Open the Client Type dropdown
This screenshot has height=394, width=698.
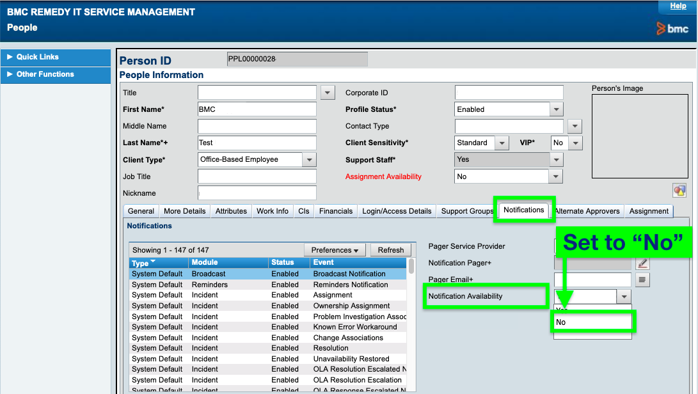coord(310,159)
